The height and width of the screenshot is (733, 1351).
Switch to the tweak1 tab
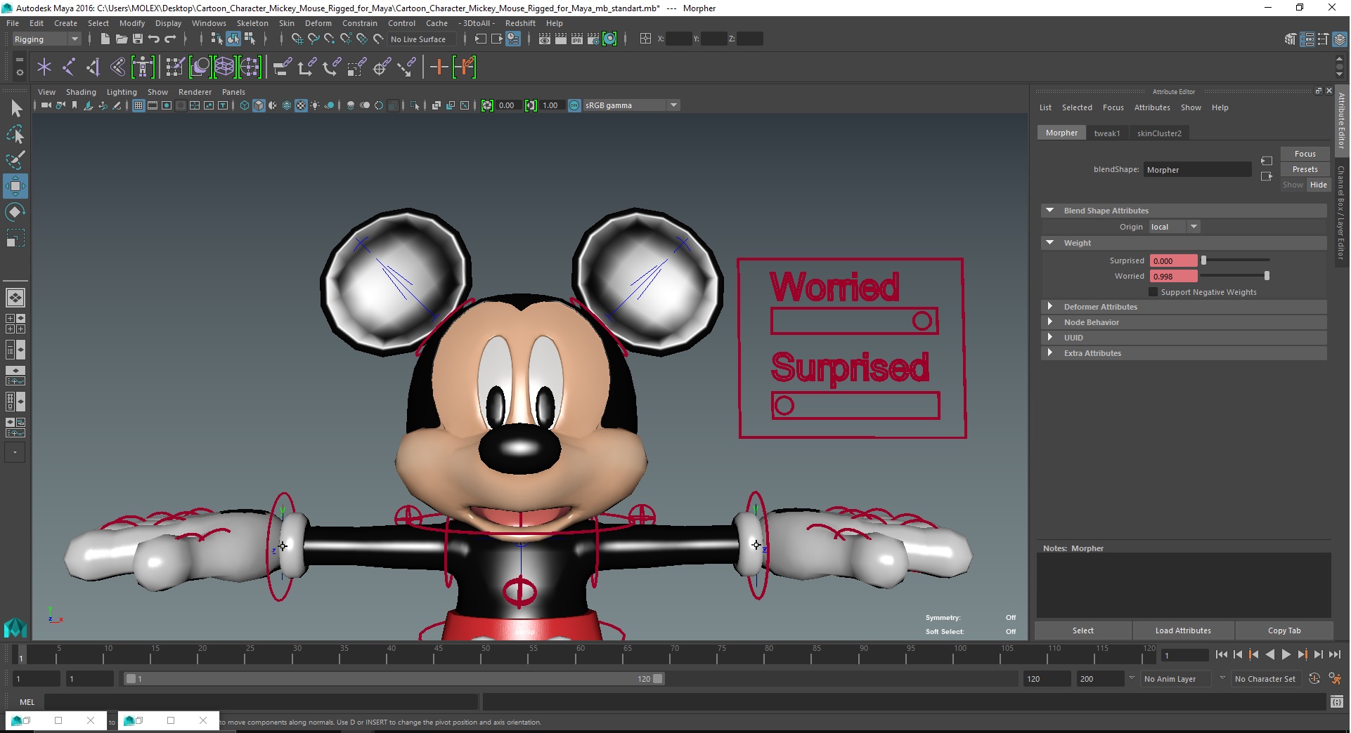click(x=1107, y=133)
